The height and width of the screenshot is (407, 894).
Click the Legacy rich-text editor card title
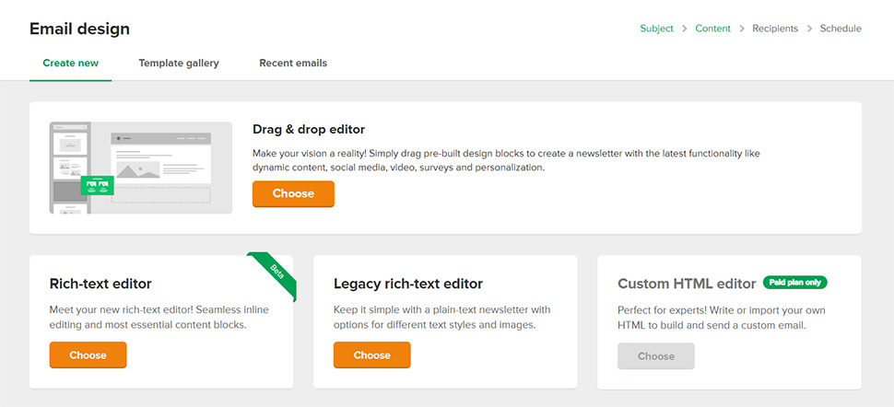click(x=408, y=284)
